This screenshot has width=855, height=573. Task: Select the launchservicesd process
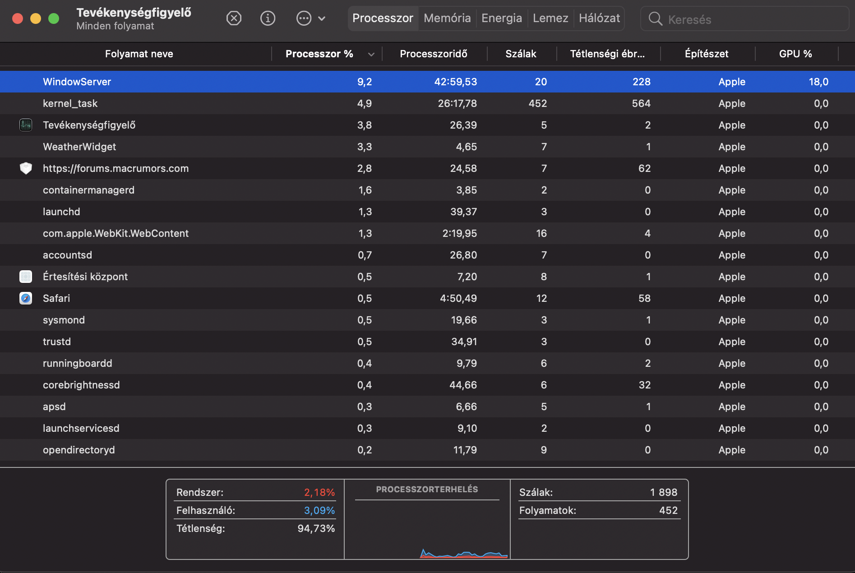tap(81, 428)
